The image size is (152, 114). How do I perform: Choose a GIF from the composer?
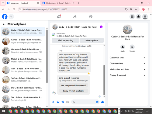tap(67, 102)
